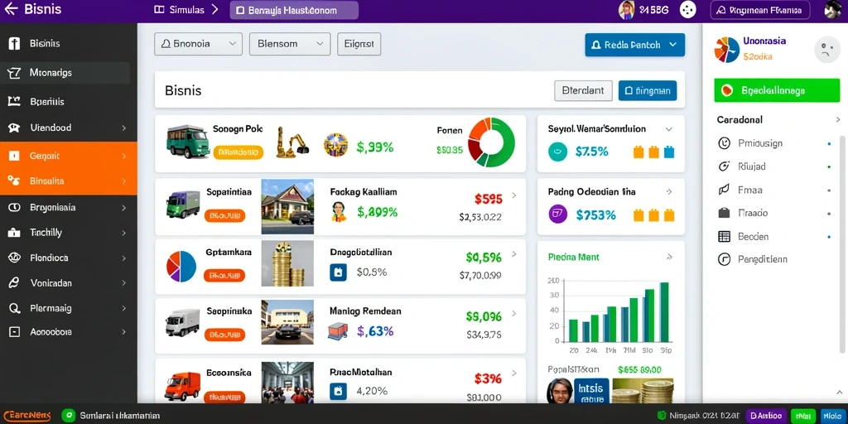Click the Bterdant button
848x424 pixels.
pyautogui.click(x=583, y=91)
